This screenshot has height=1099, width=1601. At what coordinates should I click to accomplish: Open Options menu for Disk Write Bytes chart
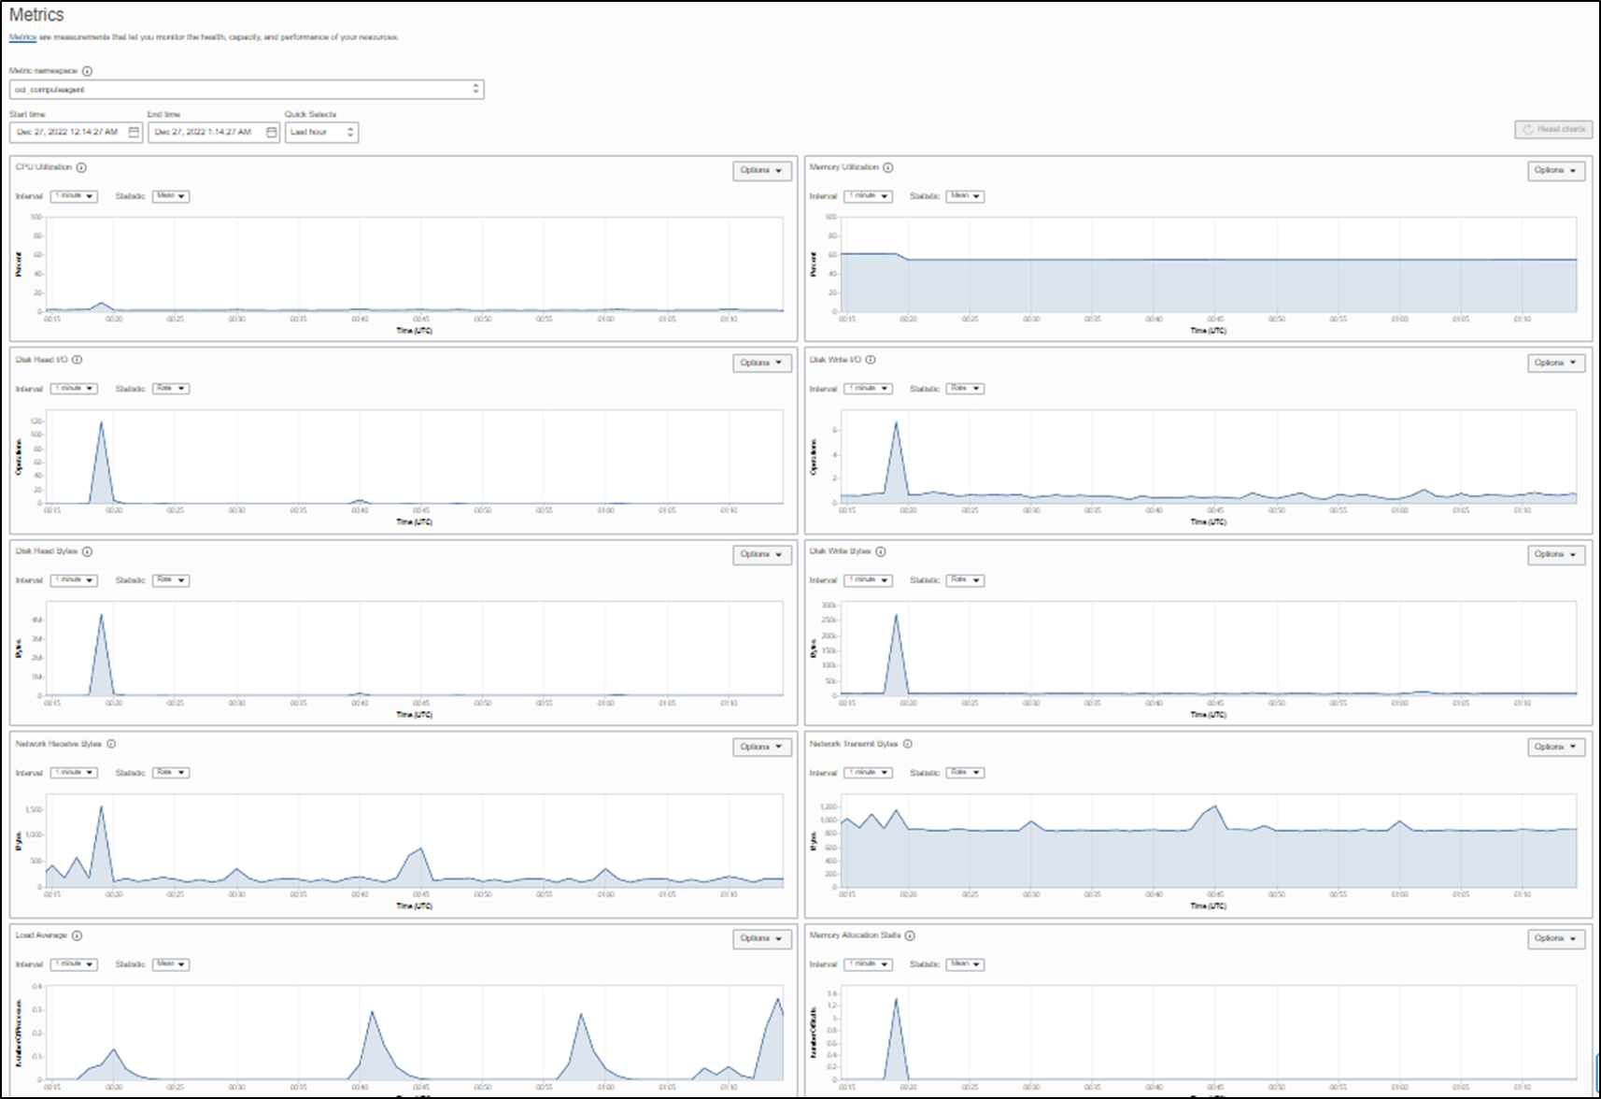click(1556, 554)
